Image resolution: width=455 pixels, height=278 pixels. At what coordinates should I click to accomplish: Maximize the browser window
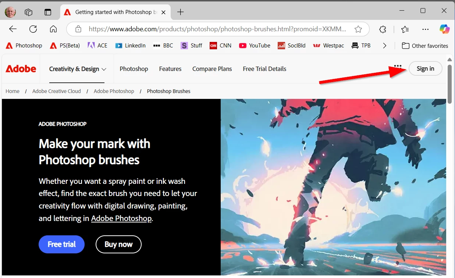click(x=423, y=11)
